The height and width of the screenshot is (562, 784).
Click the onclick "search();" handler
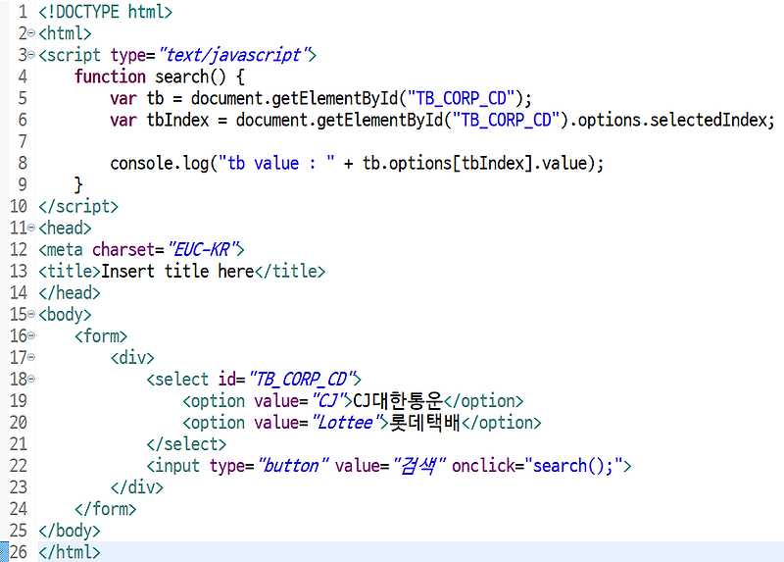pyautogui.click(x=573, y=466)
